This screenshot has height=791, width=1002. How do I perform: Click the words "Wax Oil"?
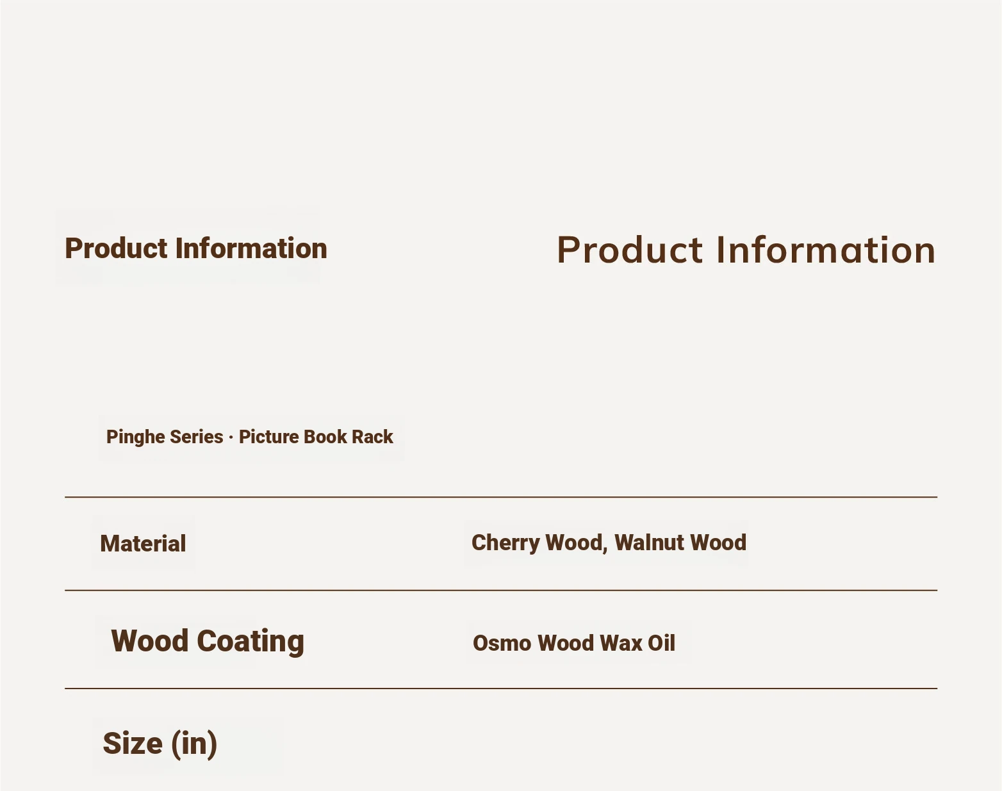tap(637, 643)
